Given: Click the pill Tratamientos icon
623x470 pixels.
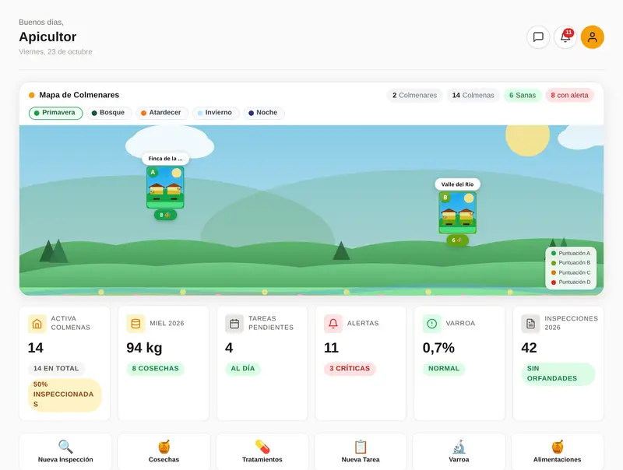Looking at the screenshot, I should click(x=262, y=447).
